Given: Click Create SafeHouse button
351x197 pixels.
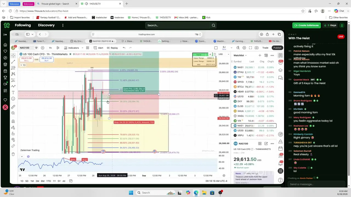Looking at the screenshot, I should click(306, 25).
